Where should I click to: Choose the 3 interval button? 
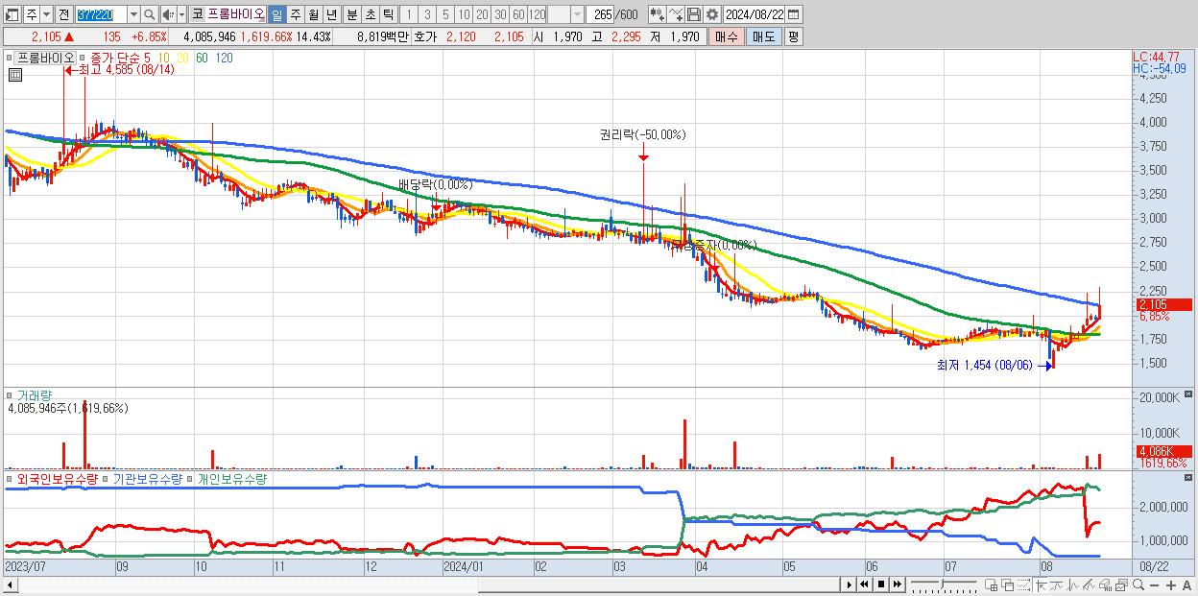click(x=426, y=14)
